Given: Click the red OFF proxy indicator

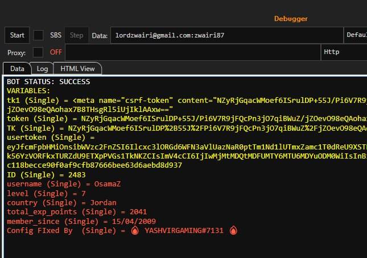Looking at the screenshot, I should (56, 52).
